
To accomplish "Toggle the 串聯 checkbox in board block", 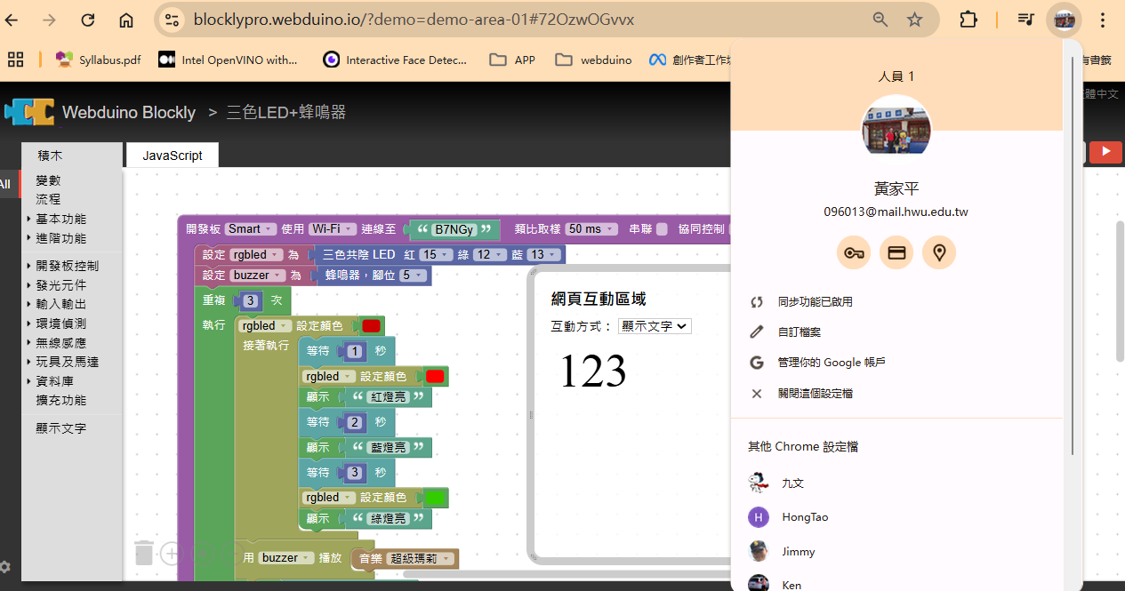I will pyautogui.click(x=662, y=229).
